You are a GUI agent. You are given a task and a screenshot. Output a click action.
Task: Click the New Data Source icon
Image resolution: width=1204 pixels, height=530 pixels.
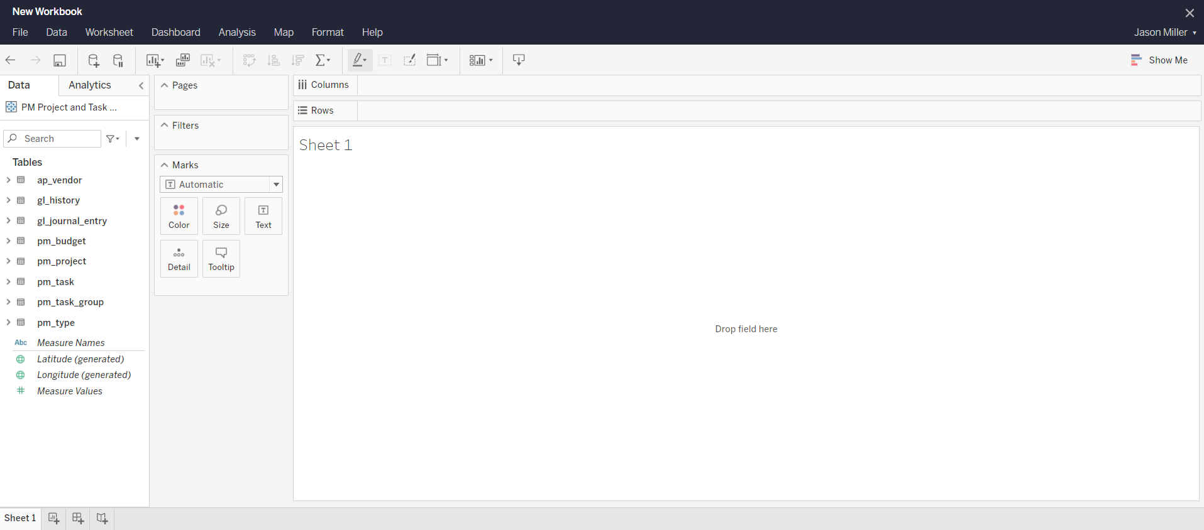94,60
